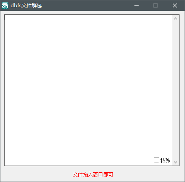Minimize the dbfs文件解包 window

point(137,5)
